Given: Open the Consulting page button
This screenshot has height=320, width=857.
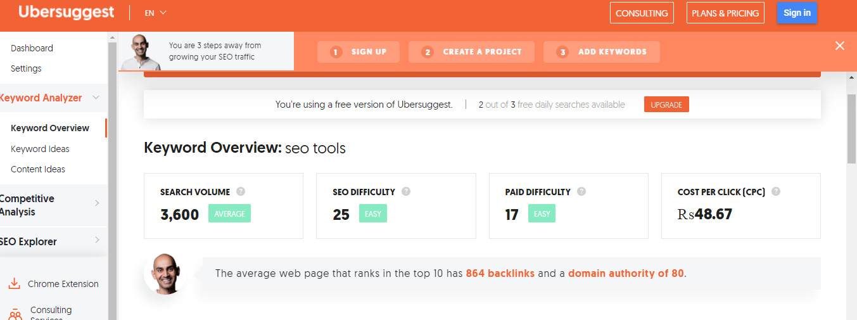Looking at the screenshot, I should [642, 13].
